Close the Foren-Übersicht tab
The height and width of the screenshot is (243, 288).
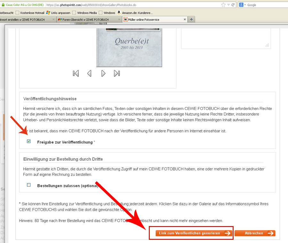[x=119, y=19]
